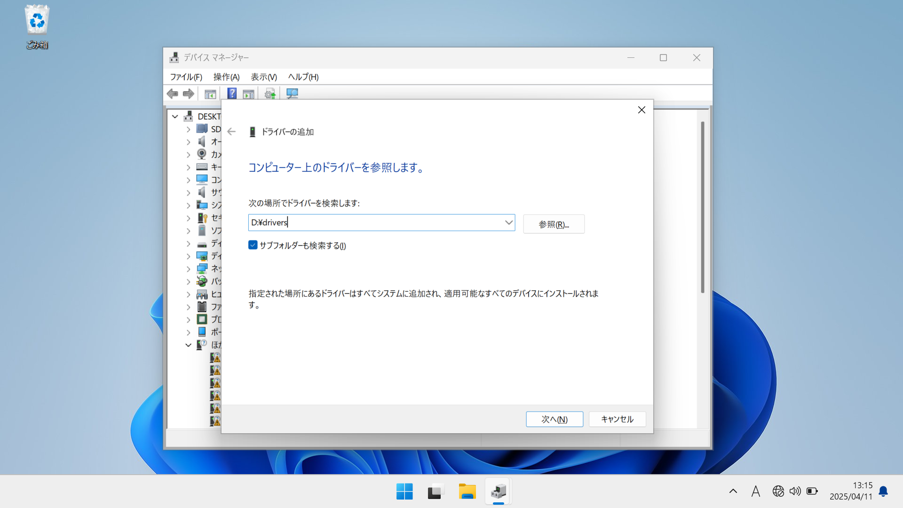Click the toolbar Forward arrow icon

coord(189,94)
